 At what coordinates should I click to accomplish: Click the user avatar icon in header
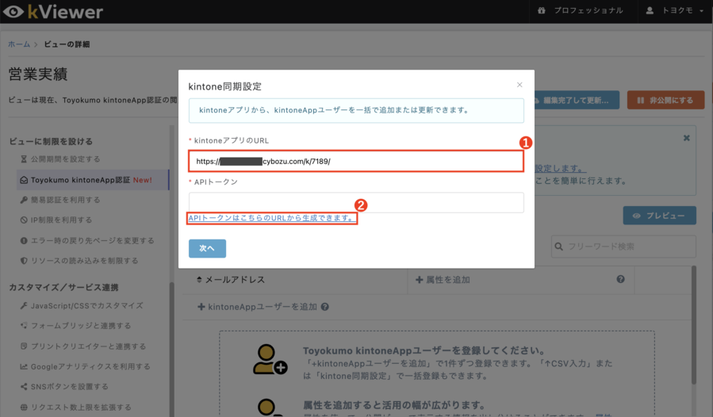pyautogui.click(x=650, y=10)
